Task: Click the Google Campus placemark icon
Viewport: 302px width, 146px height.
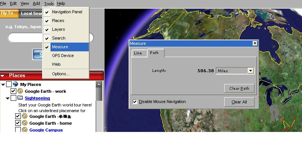Action: pyautogui.click(x=24, y=130)
